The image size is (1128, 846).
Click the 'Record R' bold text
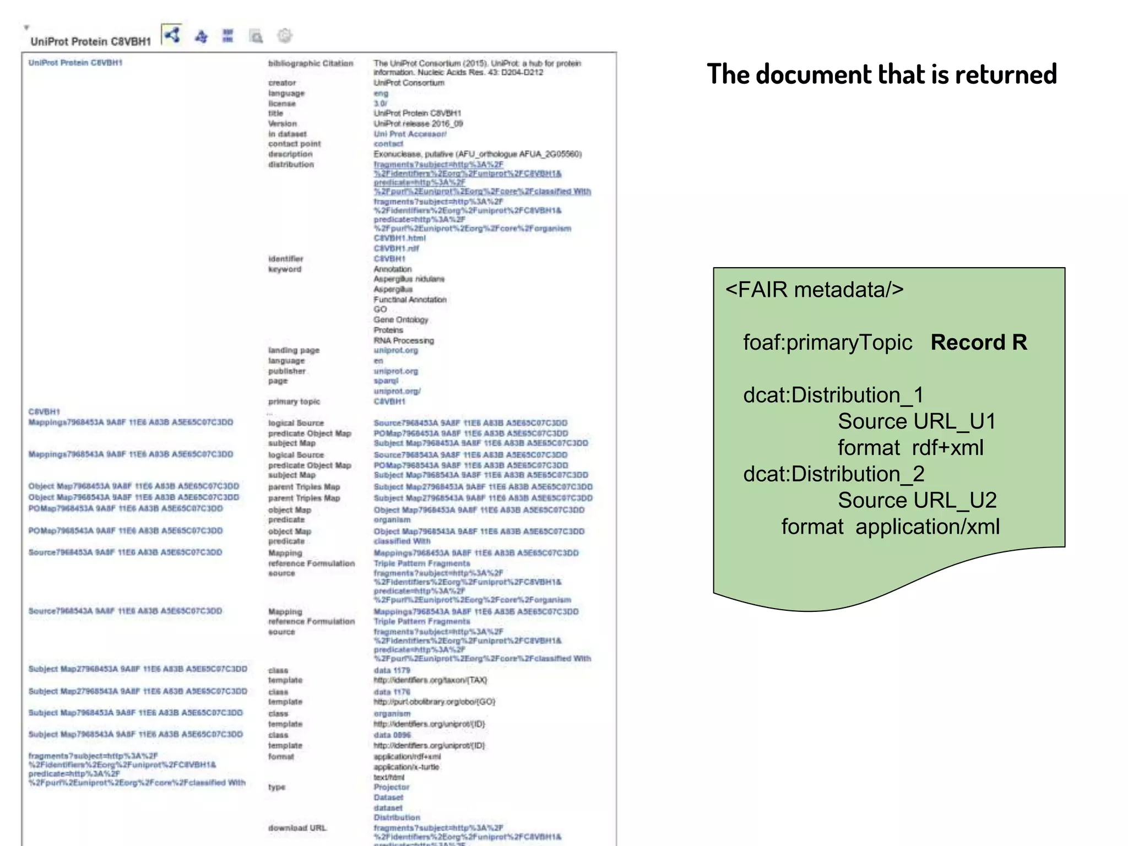(979, 343)
